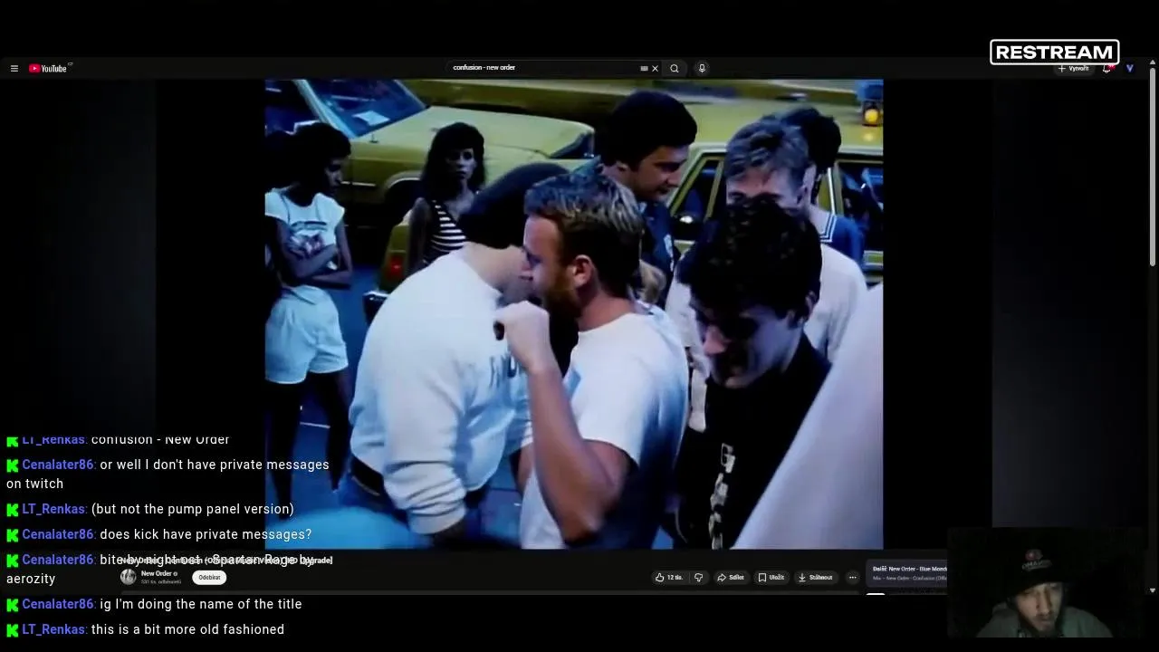This screenshot has height=652, width=1159.
Task: Share the video via Sdílet
Action: pyautogui.click(x=731, y=577)
